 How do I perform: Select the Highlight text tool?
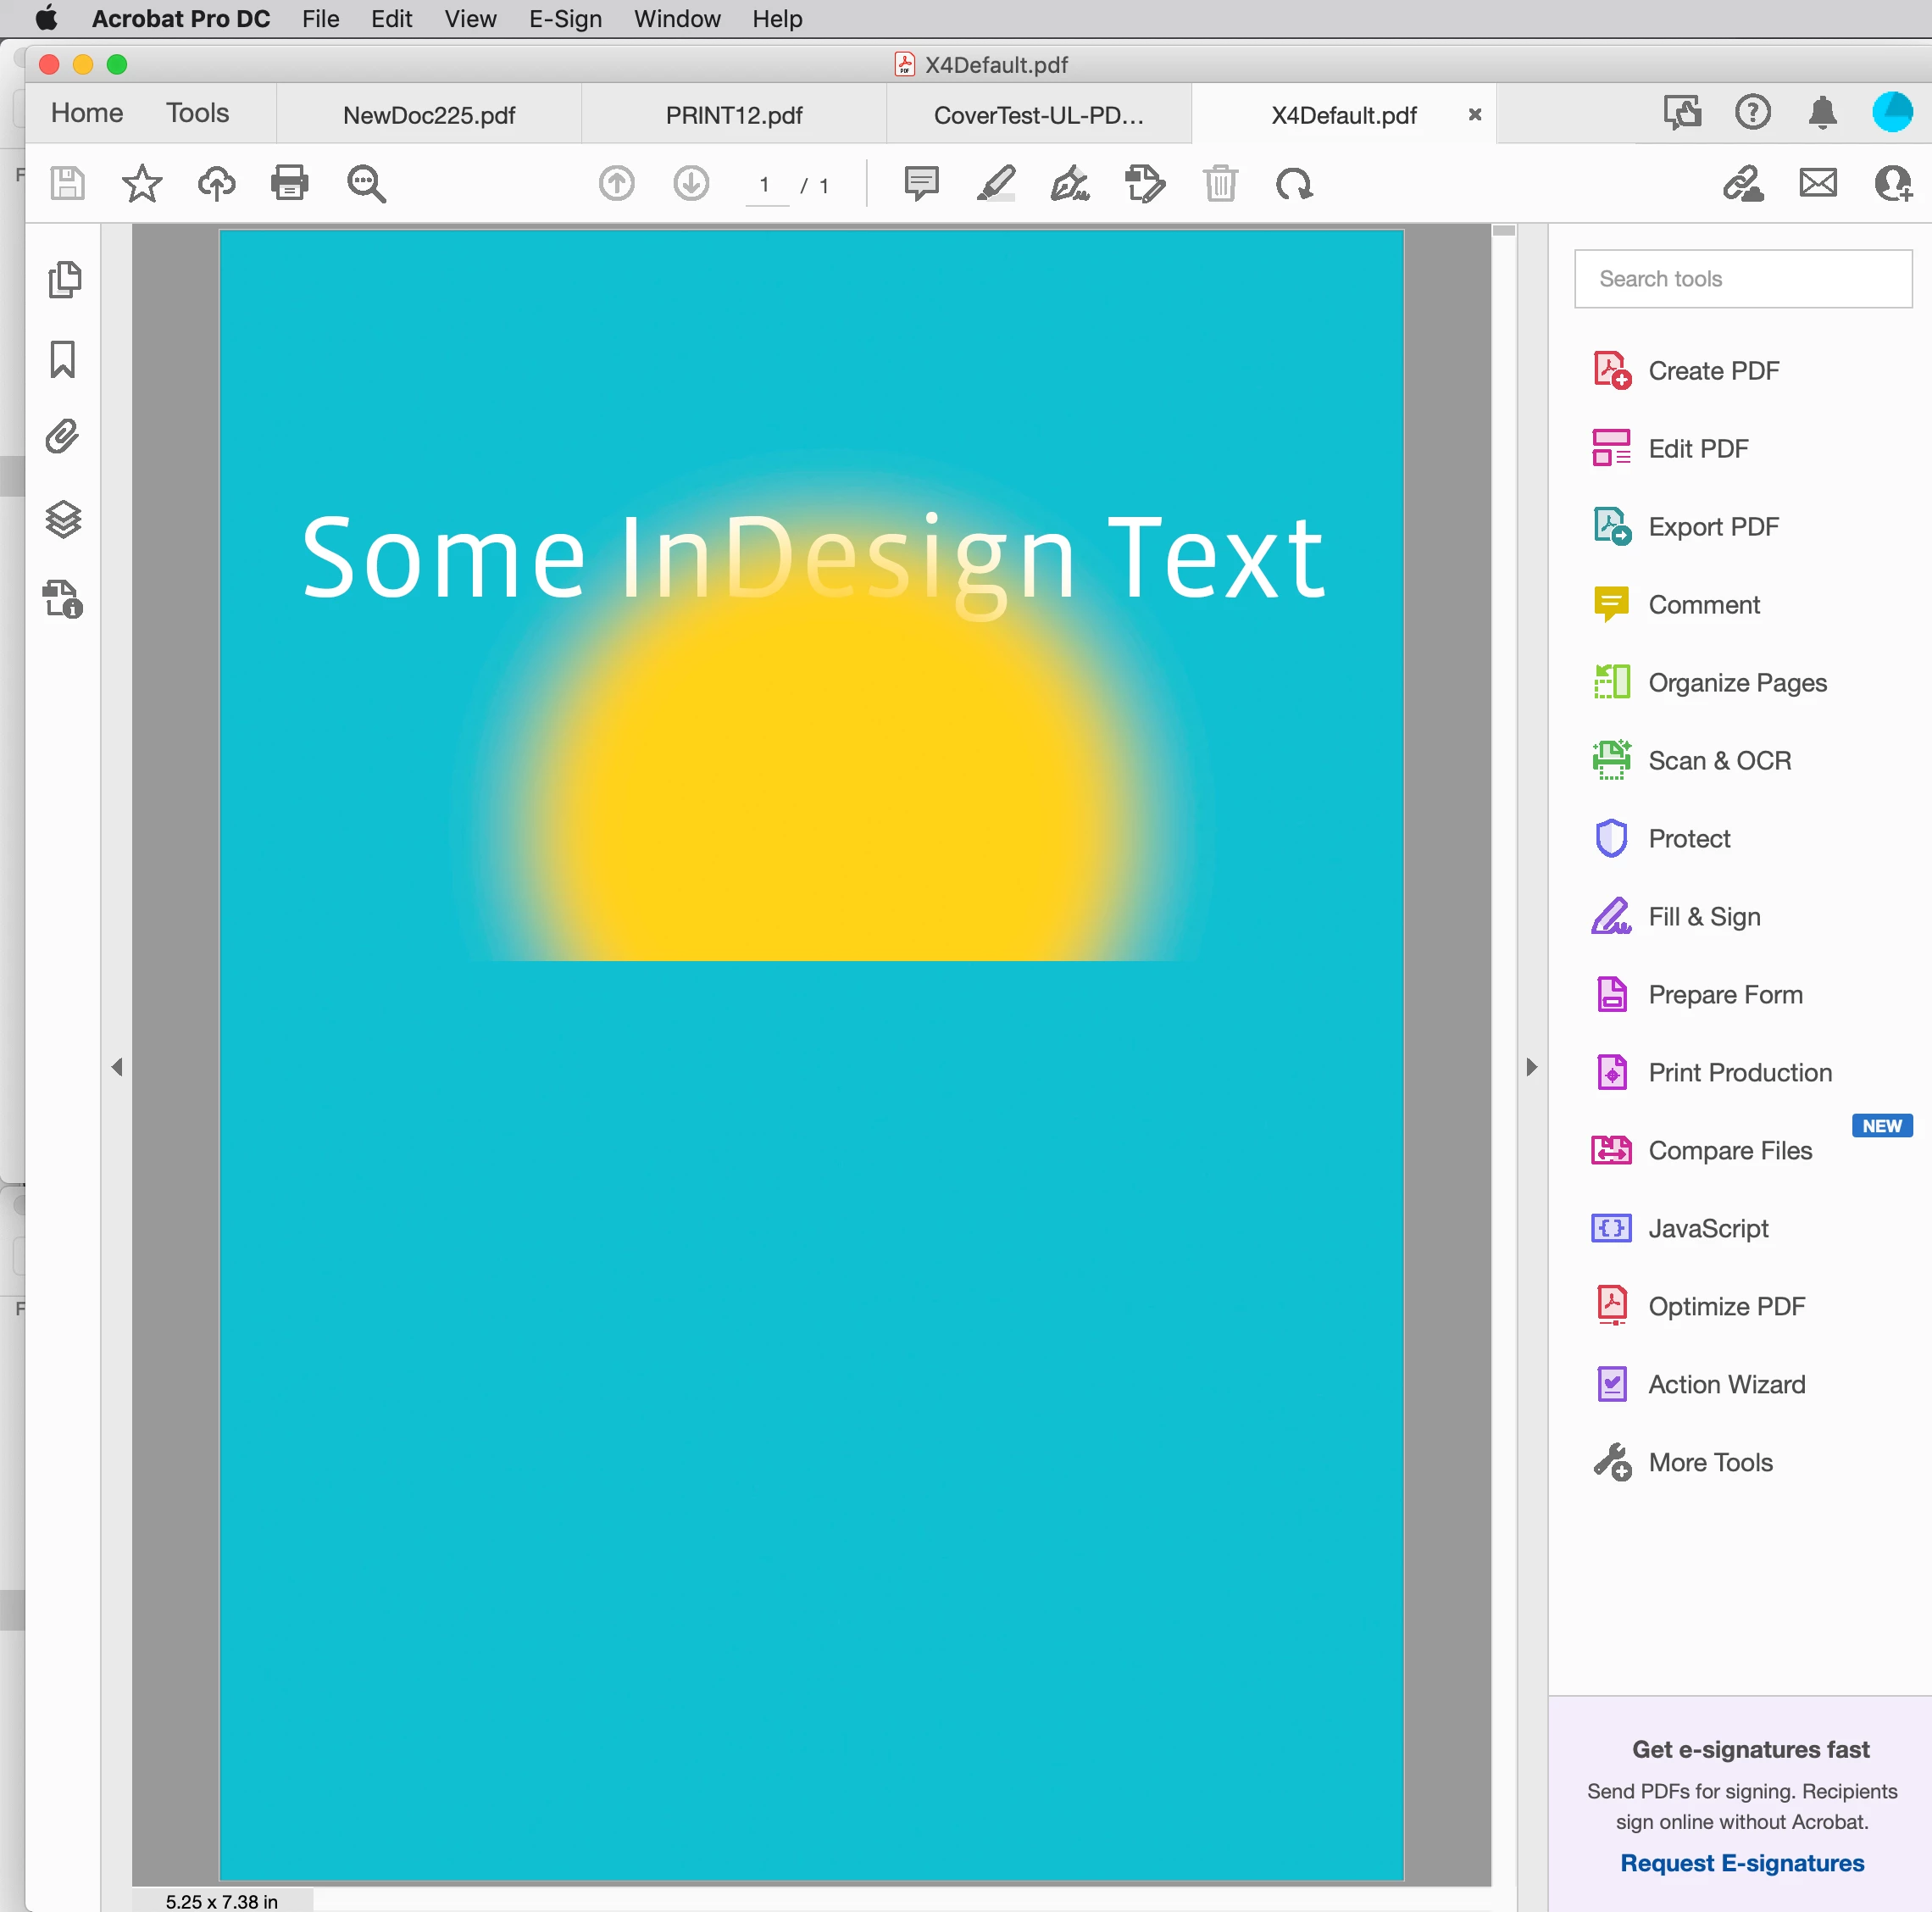tap(995, 184)
